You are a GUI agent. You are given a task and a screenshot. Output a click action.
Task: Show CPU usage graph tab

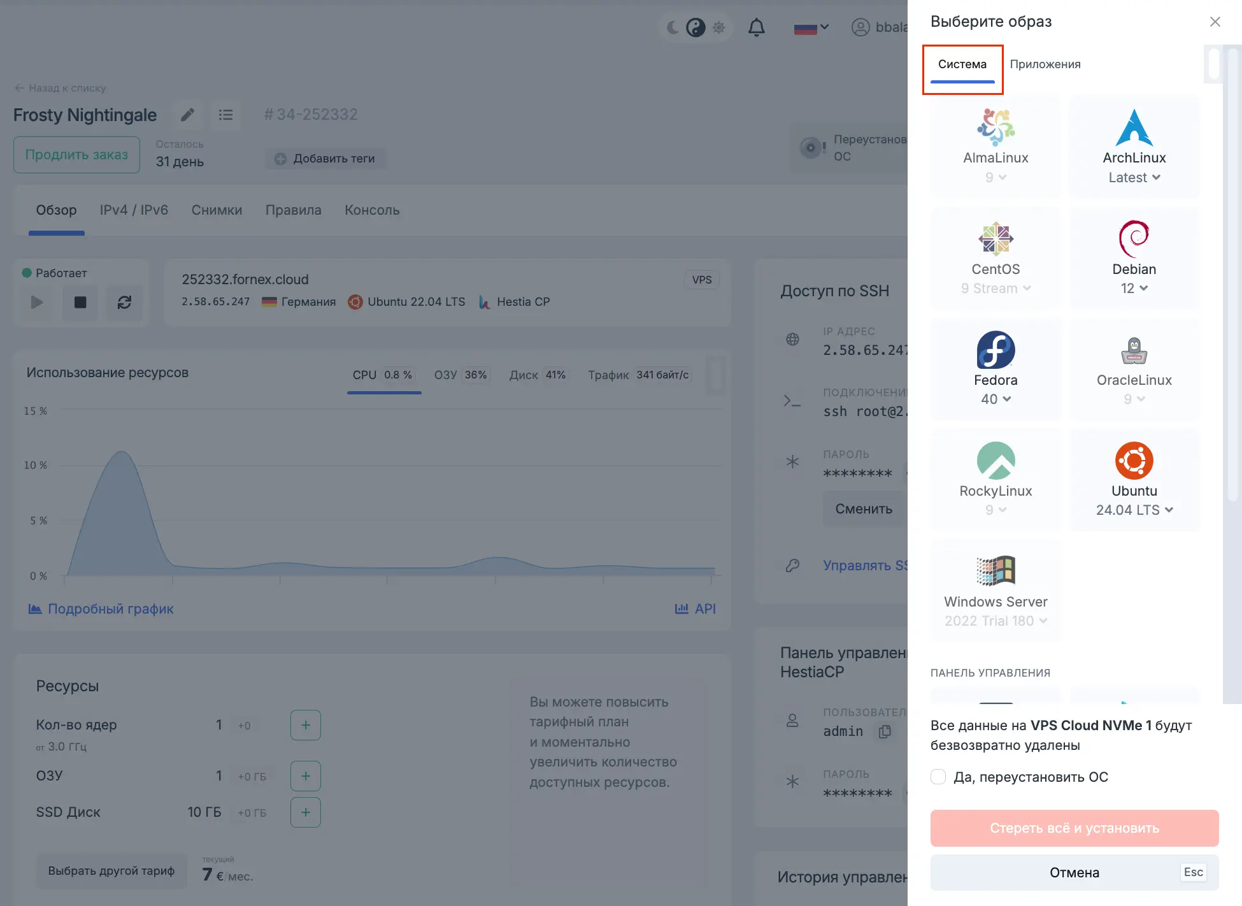pos(384,375)
